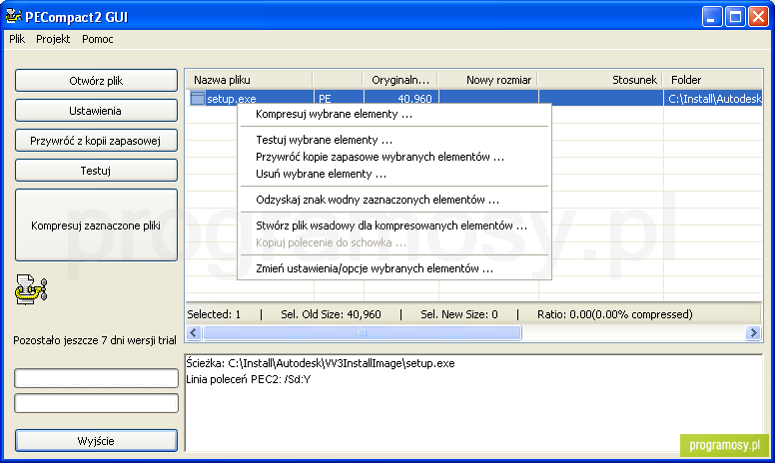Choose Kompresuj wybrane elementy from context menu
This screenshot has width=775, height=463.
[393, 114]
